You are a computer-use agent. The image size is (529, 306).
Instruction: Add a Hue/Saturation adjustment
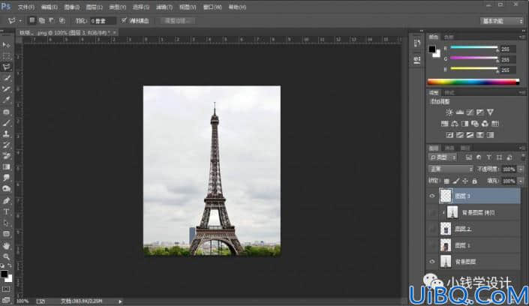445,124
